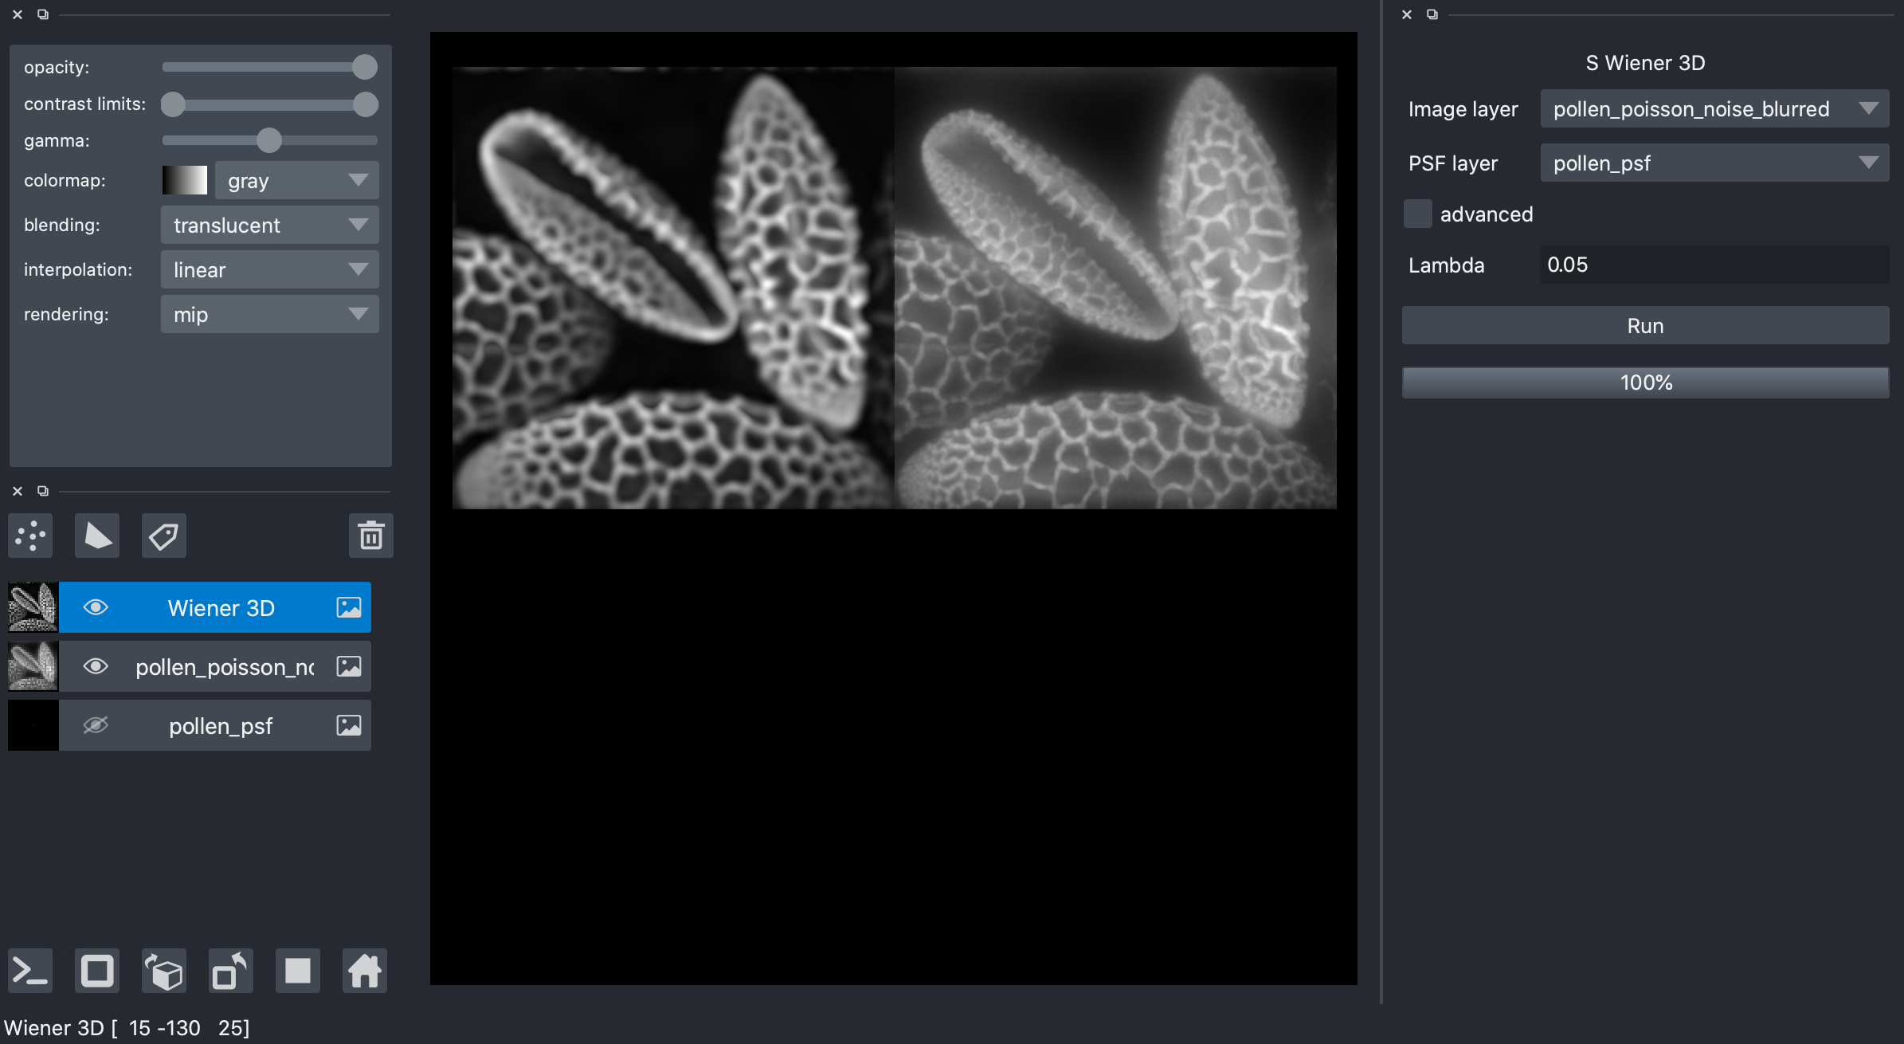Show the pollen_psf layer

(x=96, y=725)
